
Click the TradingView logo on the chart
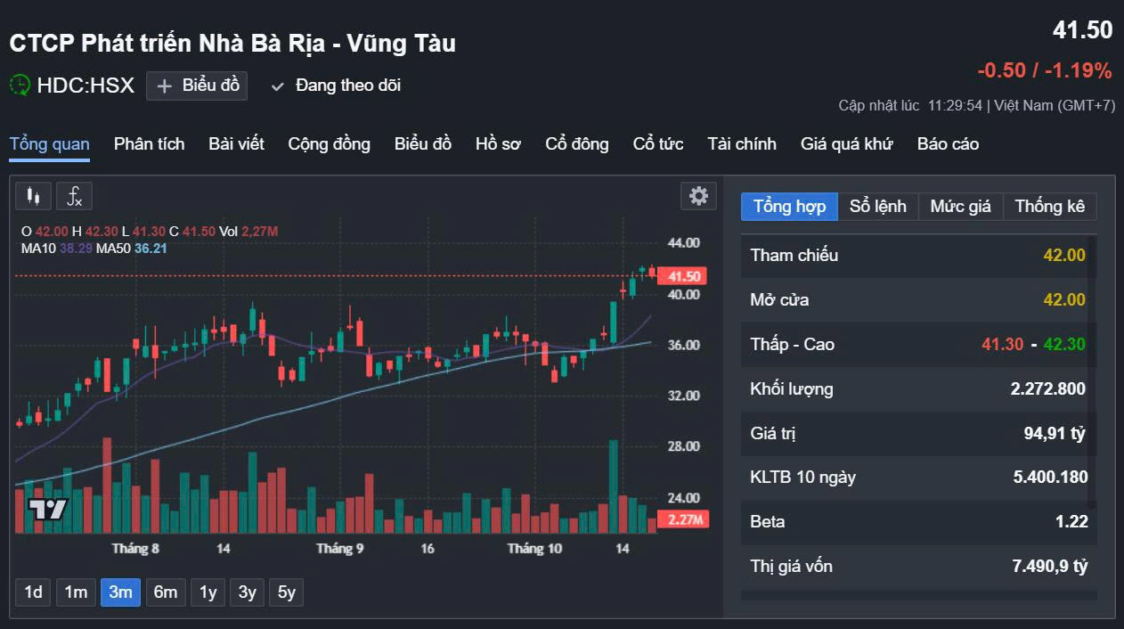47,510
